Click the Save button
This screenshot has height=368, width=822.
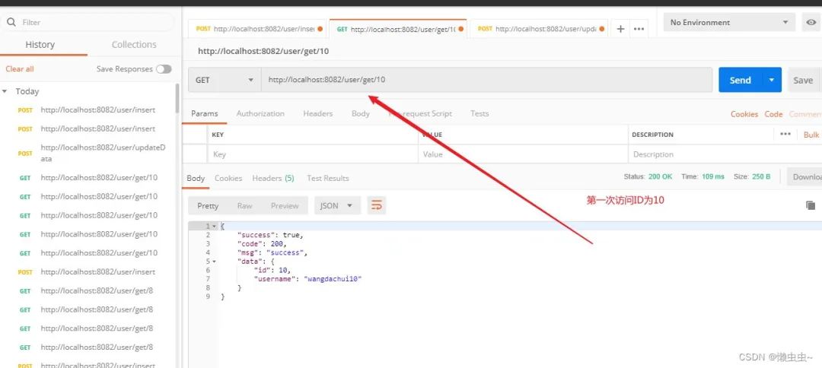[803, 80]
